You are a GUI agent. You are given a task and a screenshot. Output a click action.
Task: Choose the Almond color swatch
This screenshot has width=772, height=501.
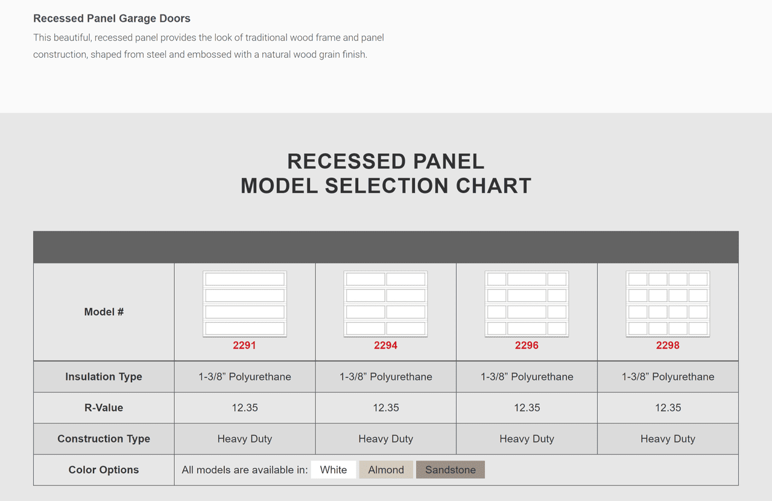386,470
